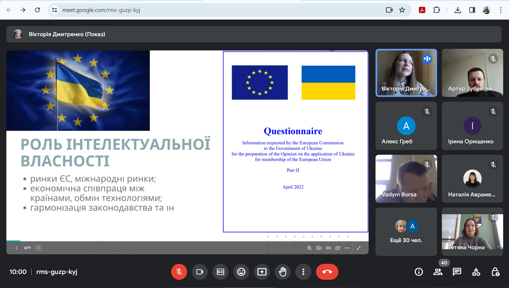Toggle the browser side panel
Viewport: 509px width, 288px height.
coord(472,10)
